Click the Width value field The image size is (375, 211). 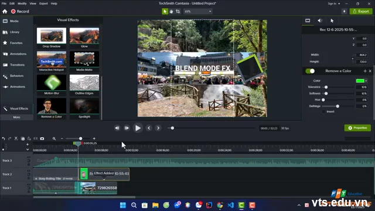click(x=362, y=55)
